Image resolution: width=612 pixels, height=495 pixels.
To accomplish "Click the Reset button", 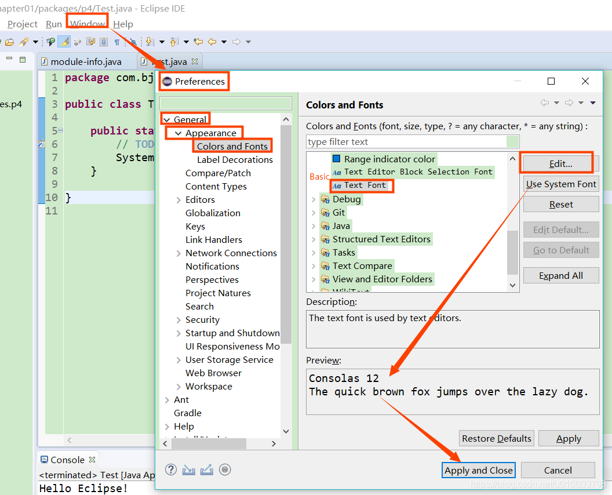I will [x=561, y=204].
